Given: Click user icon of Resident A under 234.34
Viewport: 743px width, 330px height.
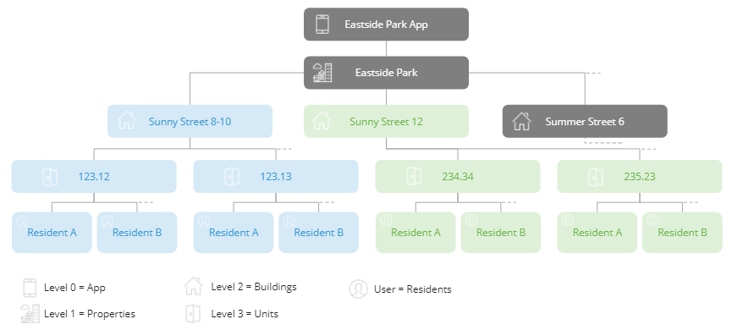Looking at the screenshot, I should pyautogui.click(x=386, y=221).
